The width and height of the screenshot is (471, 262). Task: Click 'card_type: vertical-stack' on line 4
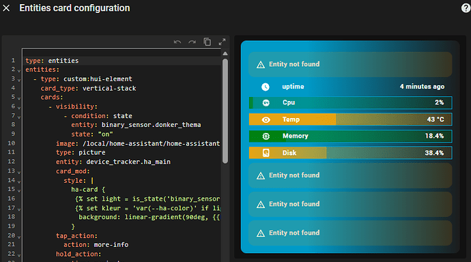tap(88, 88)
